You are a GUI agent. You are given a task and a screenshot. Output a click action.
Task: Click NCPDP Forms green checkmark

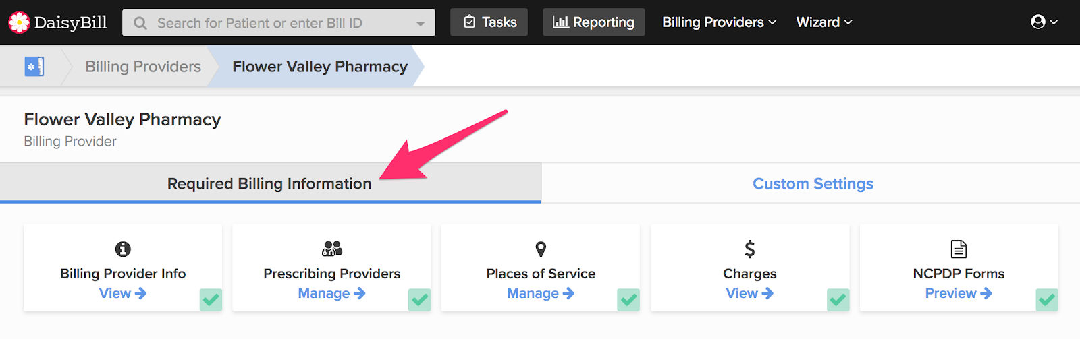(1047, 299)
